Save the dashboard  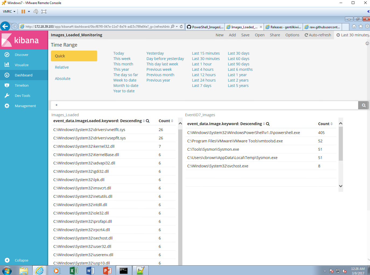pos(245,35)
